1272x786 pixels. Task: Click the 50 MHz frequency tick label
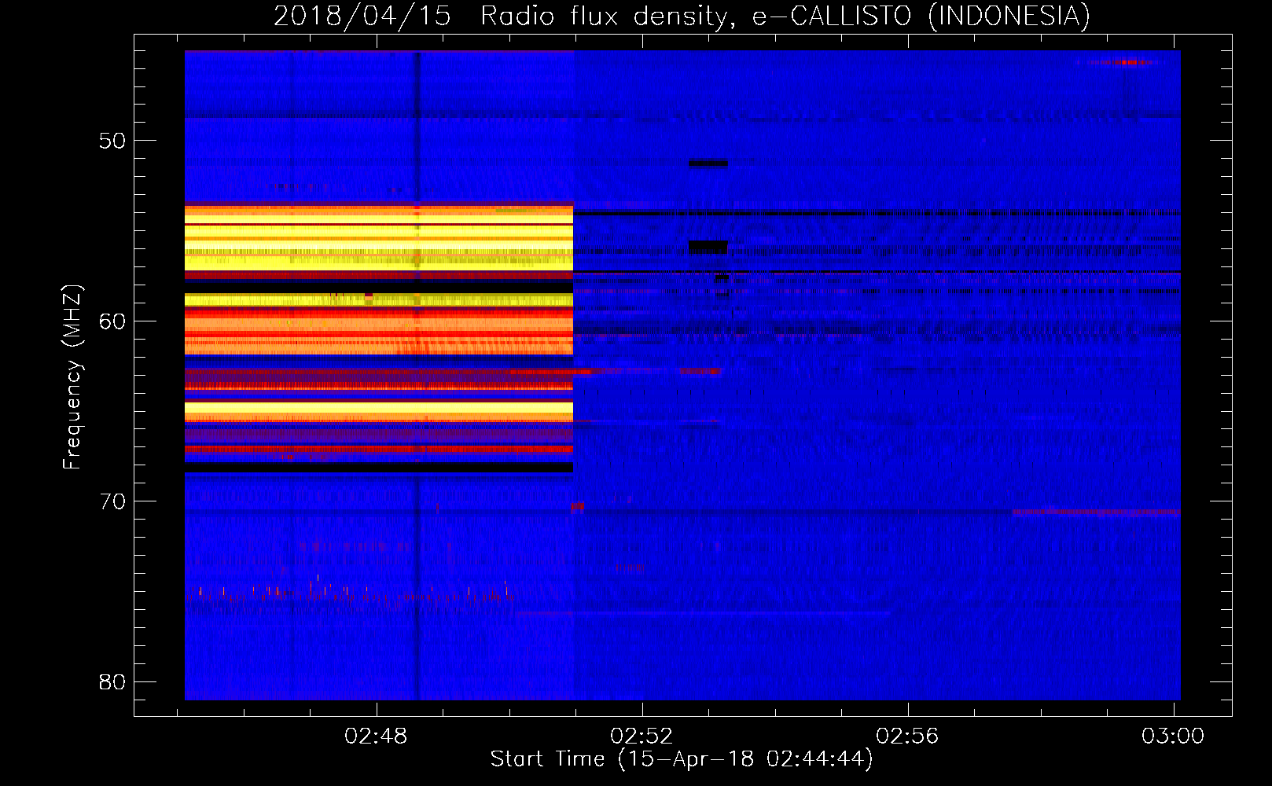click(x=112, y=141)
